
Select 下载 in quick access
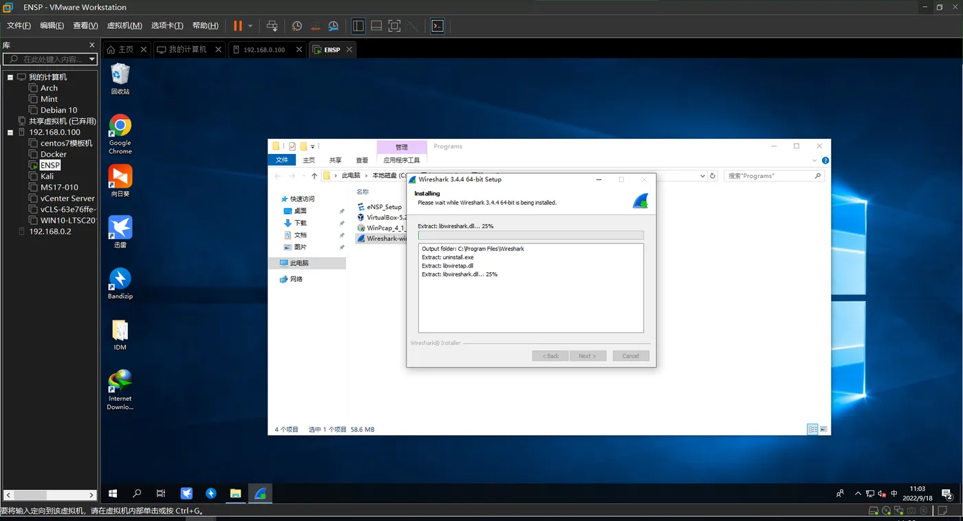[300, 223]
